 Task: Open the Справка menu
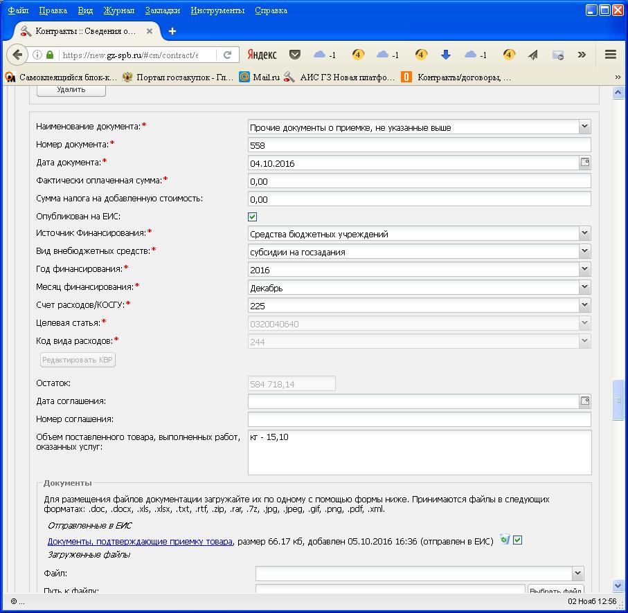pyautogui.click(x=271, y=10)
